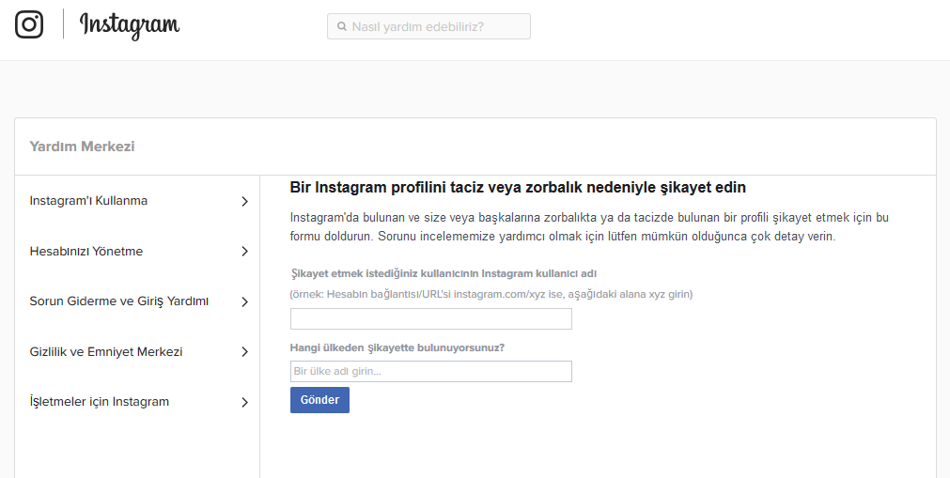Click the description paragraph starting 'Instagram'da bulunan ve size'
The height and width of the screenshot is (478, 950).
589,226
